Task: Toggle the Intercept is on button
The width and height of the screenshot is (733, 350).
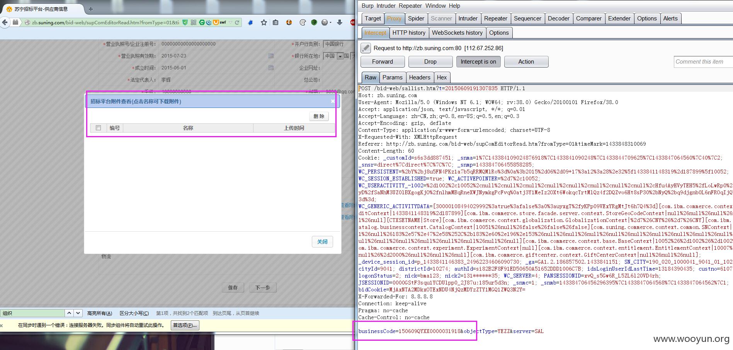Action: click(x=478, y=62)
